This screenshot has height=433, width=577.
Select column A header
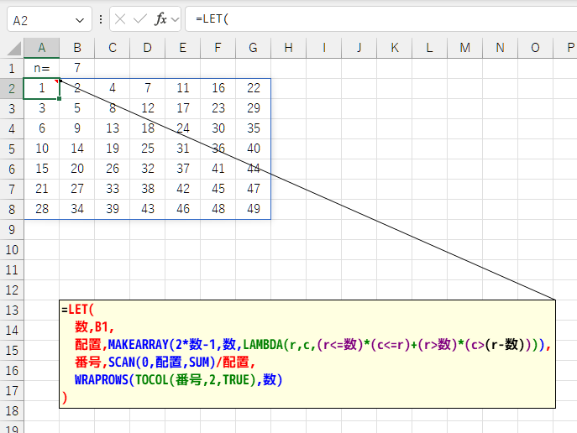click(42, 48)
